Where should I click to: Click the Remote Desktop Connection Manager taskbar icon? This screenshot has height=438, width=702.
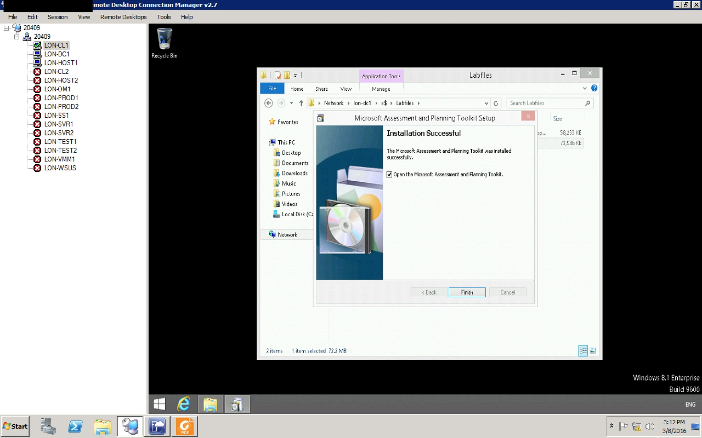coord(130,426)
